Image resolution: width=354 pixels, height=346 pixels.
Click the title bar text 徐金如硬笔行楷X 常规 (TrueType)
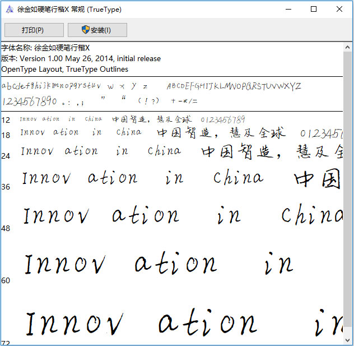69,10
